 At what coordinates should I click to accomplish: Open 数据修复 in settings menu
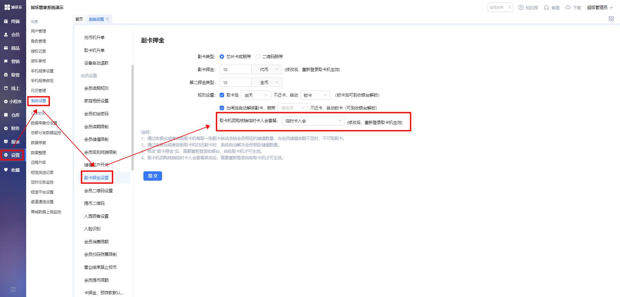click(38, 143)
